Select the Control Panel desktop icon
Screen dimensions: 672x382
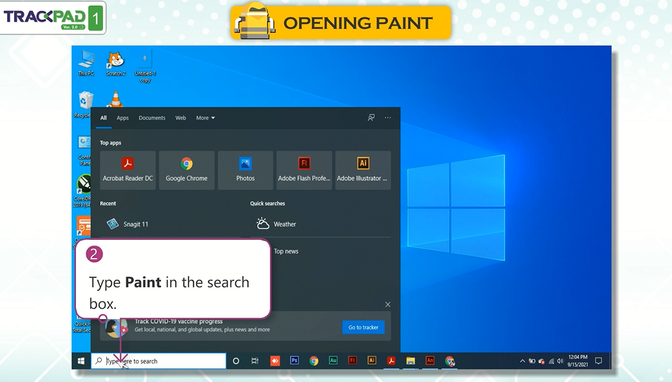point(84,150)
